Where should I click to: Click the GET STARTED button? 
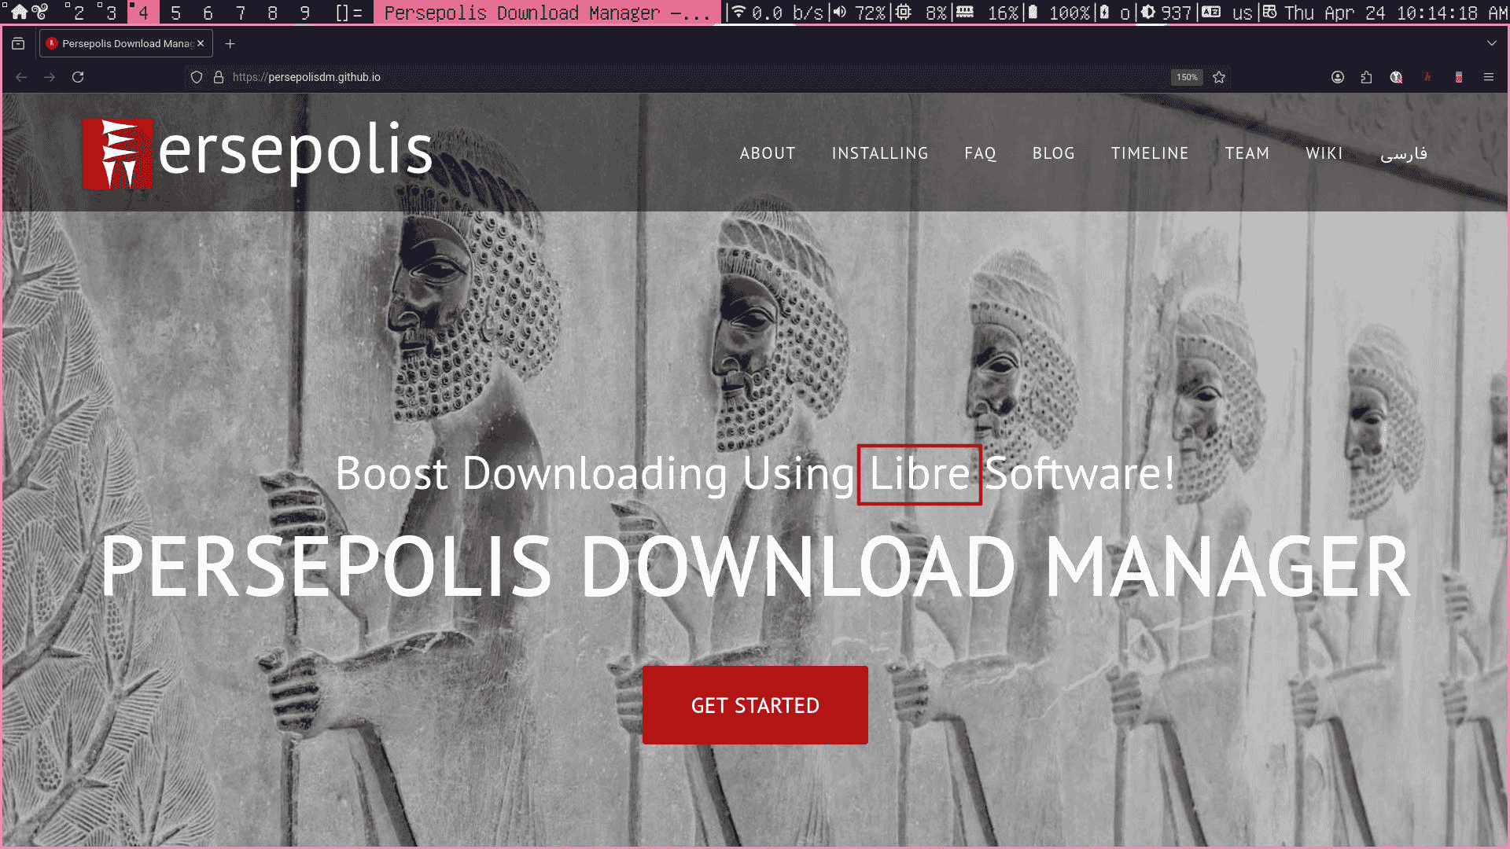click(x=755, y=705)
